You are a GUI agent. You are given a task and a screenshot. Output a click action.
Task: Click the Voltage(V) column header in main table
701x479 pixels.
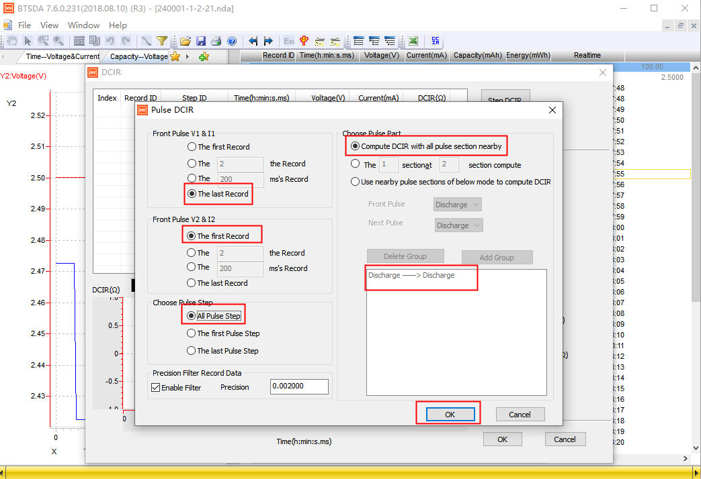[381, 56]
